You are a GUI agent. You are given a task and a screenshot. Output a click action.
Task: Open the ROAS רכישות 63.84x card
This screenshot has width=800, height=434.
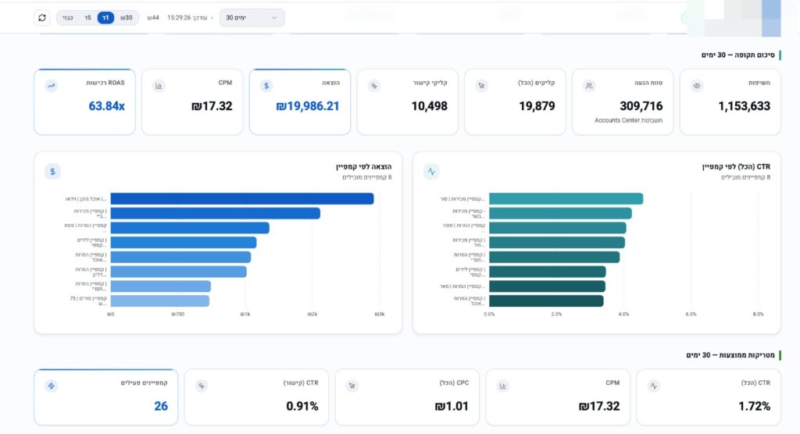tap(84, 102)
